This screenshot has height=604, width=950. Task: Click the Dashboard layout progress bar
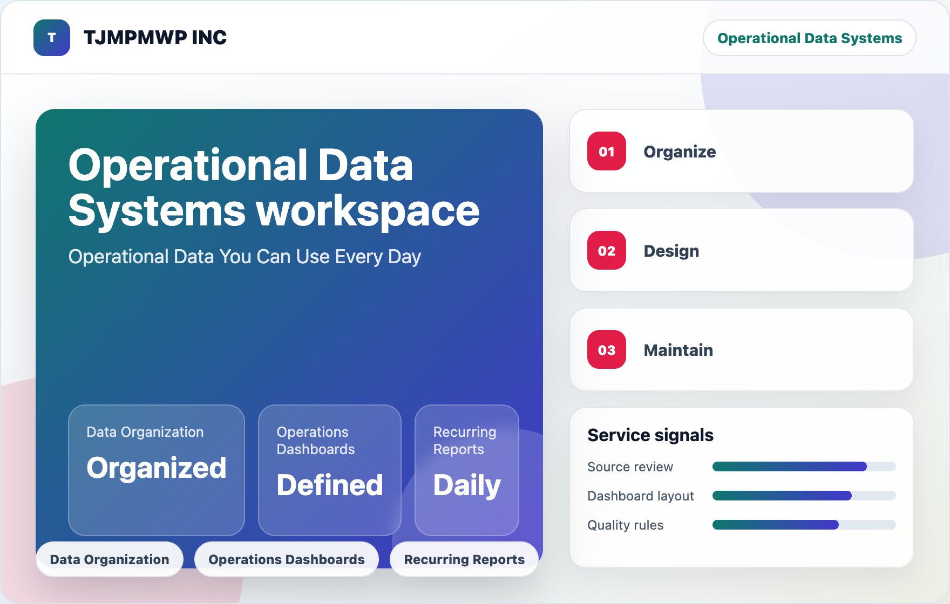tap(804, 496)
